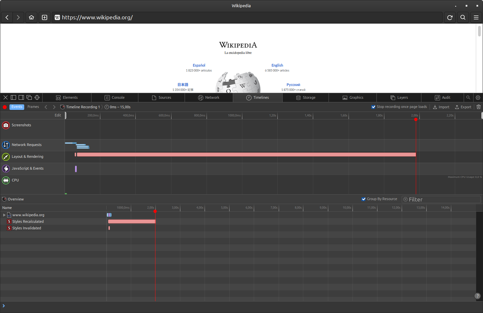Switch to the Network tab
Viewport: 483px width, 313px height.
209,97
